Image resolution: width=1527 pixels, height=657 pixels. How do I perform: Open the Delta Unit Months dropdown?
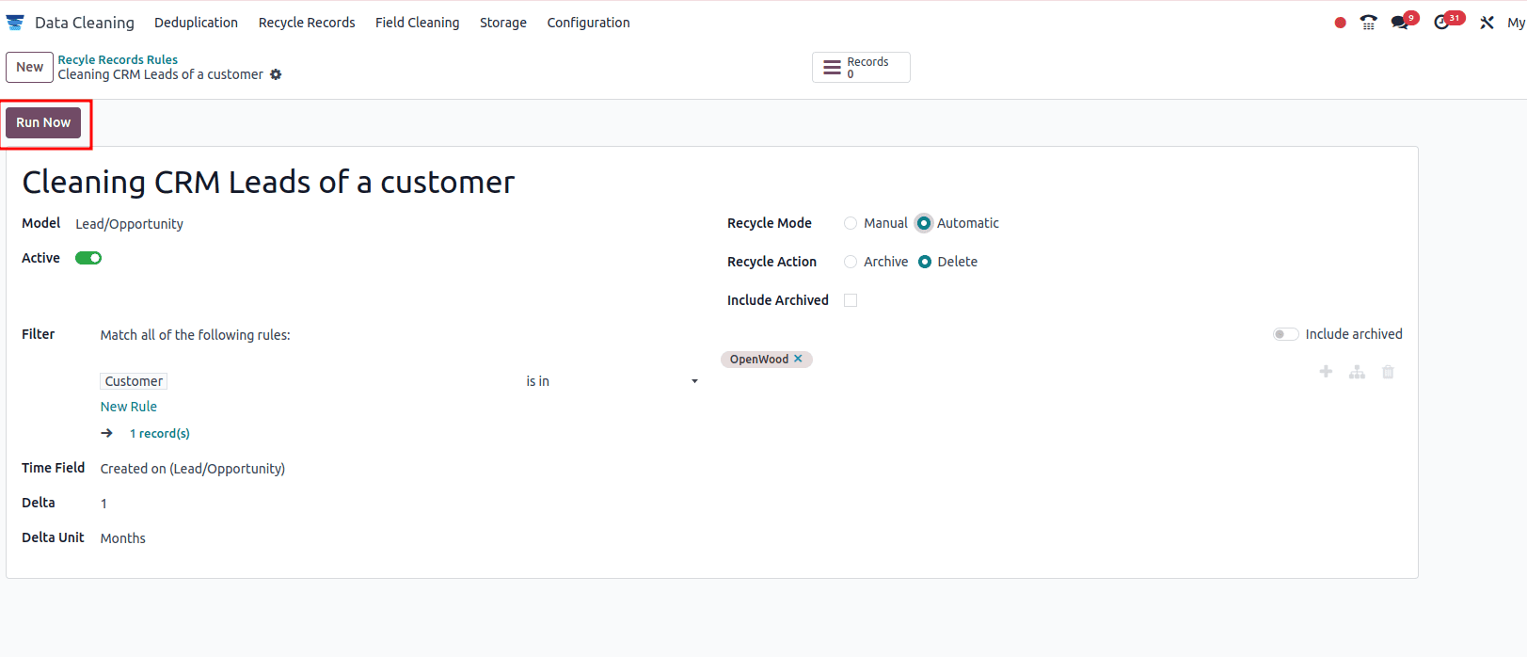[123, 538]
